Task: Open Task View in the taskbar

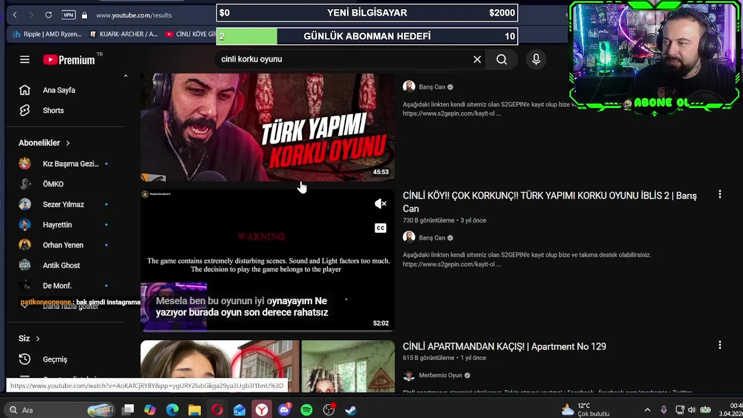Action: tap(128, 410)
